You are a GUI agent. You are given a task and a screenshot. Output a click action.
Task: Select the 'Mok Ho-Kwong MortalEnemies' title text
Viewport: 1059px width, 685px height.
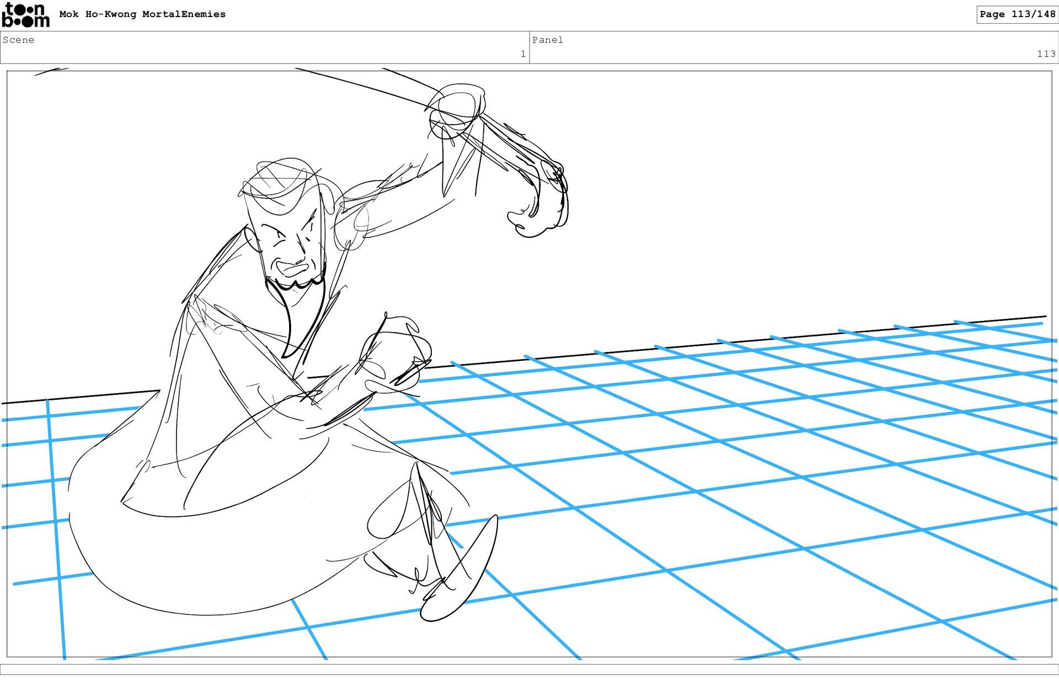pyautogui.click(x=142, y=14)
